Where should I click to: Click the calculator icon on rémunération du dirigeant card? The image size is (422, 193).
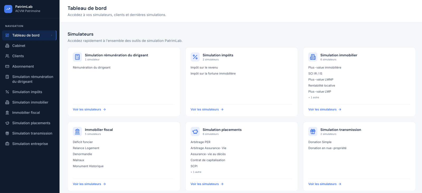tap(77, 57)
